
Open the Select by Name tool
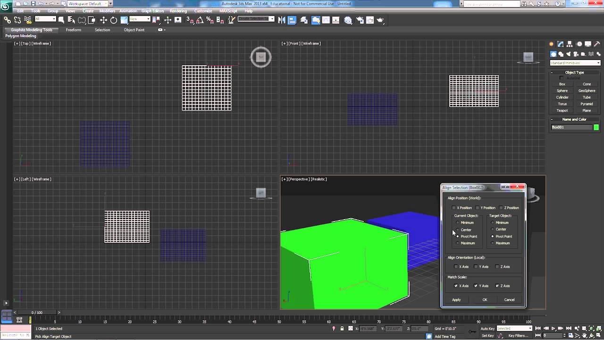click(x=71, y=20)
